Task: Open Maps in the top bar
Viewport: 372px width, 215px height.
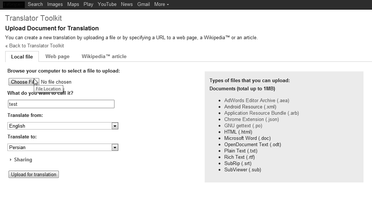Action: click(x=73, y=4)
